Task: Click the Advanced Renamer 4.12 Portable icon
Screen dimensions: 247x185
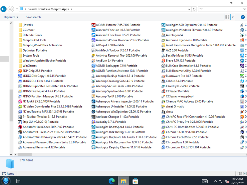Action: coord(20,147)
